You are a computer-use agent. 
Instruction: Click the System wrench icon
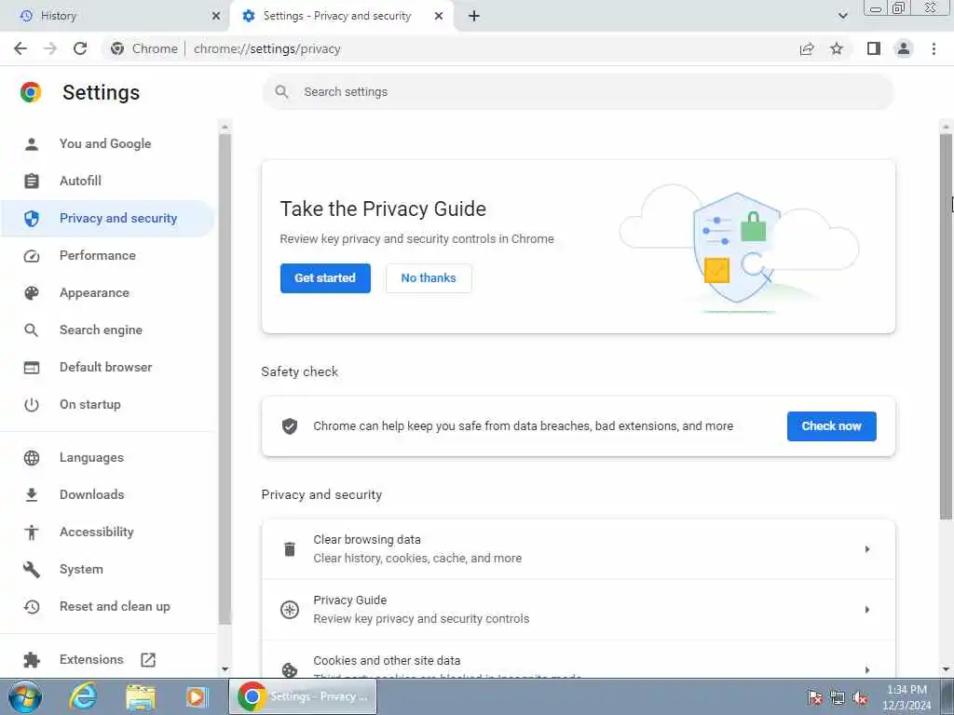tap(32, 570)
